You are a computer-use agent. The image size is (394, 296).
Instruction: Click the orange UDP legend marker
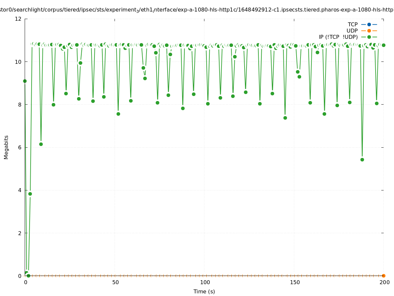(x=369, y=31)
